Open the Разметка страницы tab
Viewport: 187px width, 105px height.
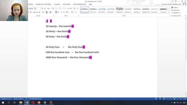(x=44, y=4)
